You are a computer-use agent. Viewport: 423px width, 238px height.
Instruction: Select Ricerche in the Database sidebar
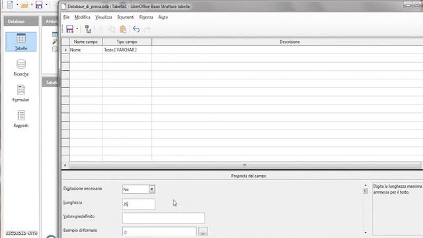(20, 68)
